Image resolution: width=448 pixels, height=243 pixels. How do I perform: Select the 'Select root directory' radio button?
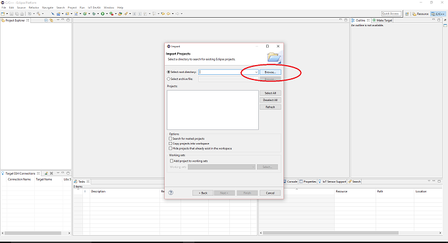click(x=169, y=72)
